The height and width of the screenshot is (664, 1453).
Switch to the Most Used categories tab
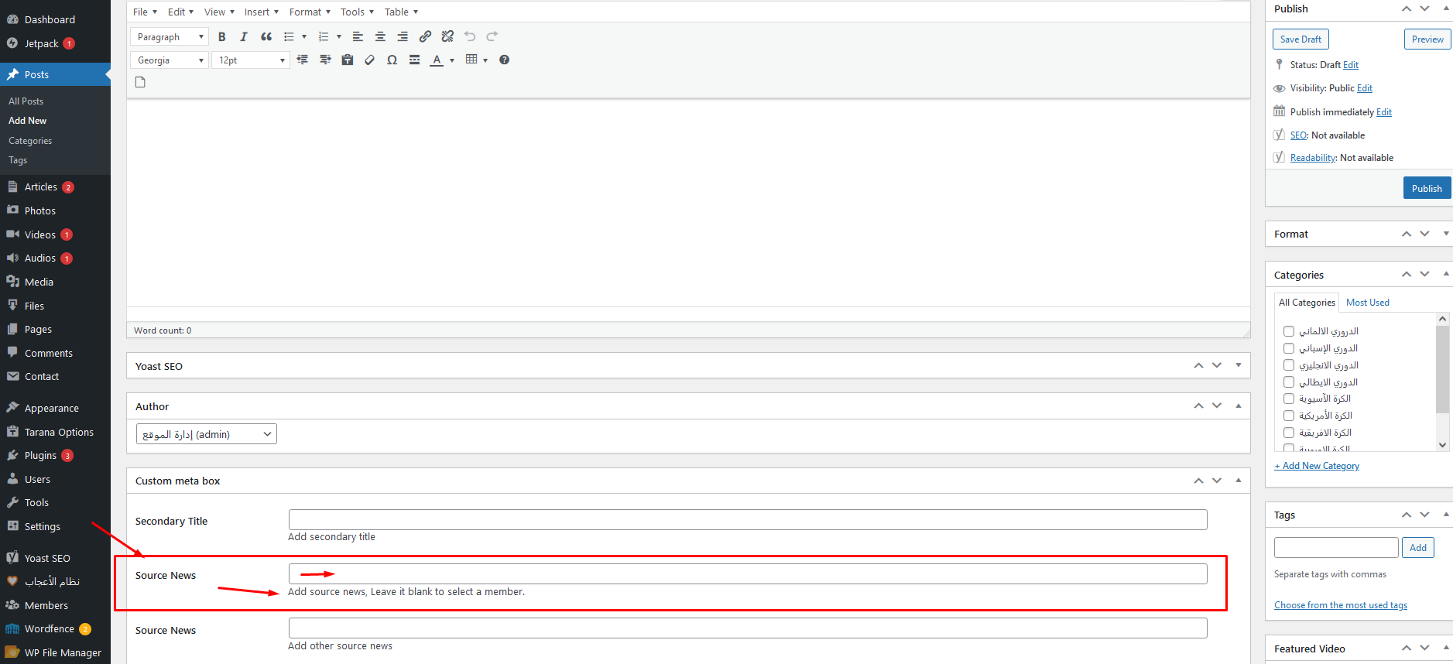1367,303
